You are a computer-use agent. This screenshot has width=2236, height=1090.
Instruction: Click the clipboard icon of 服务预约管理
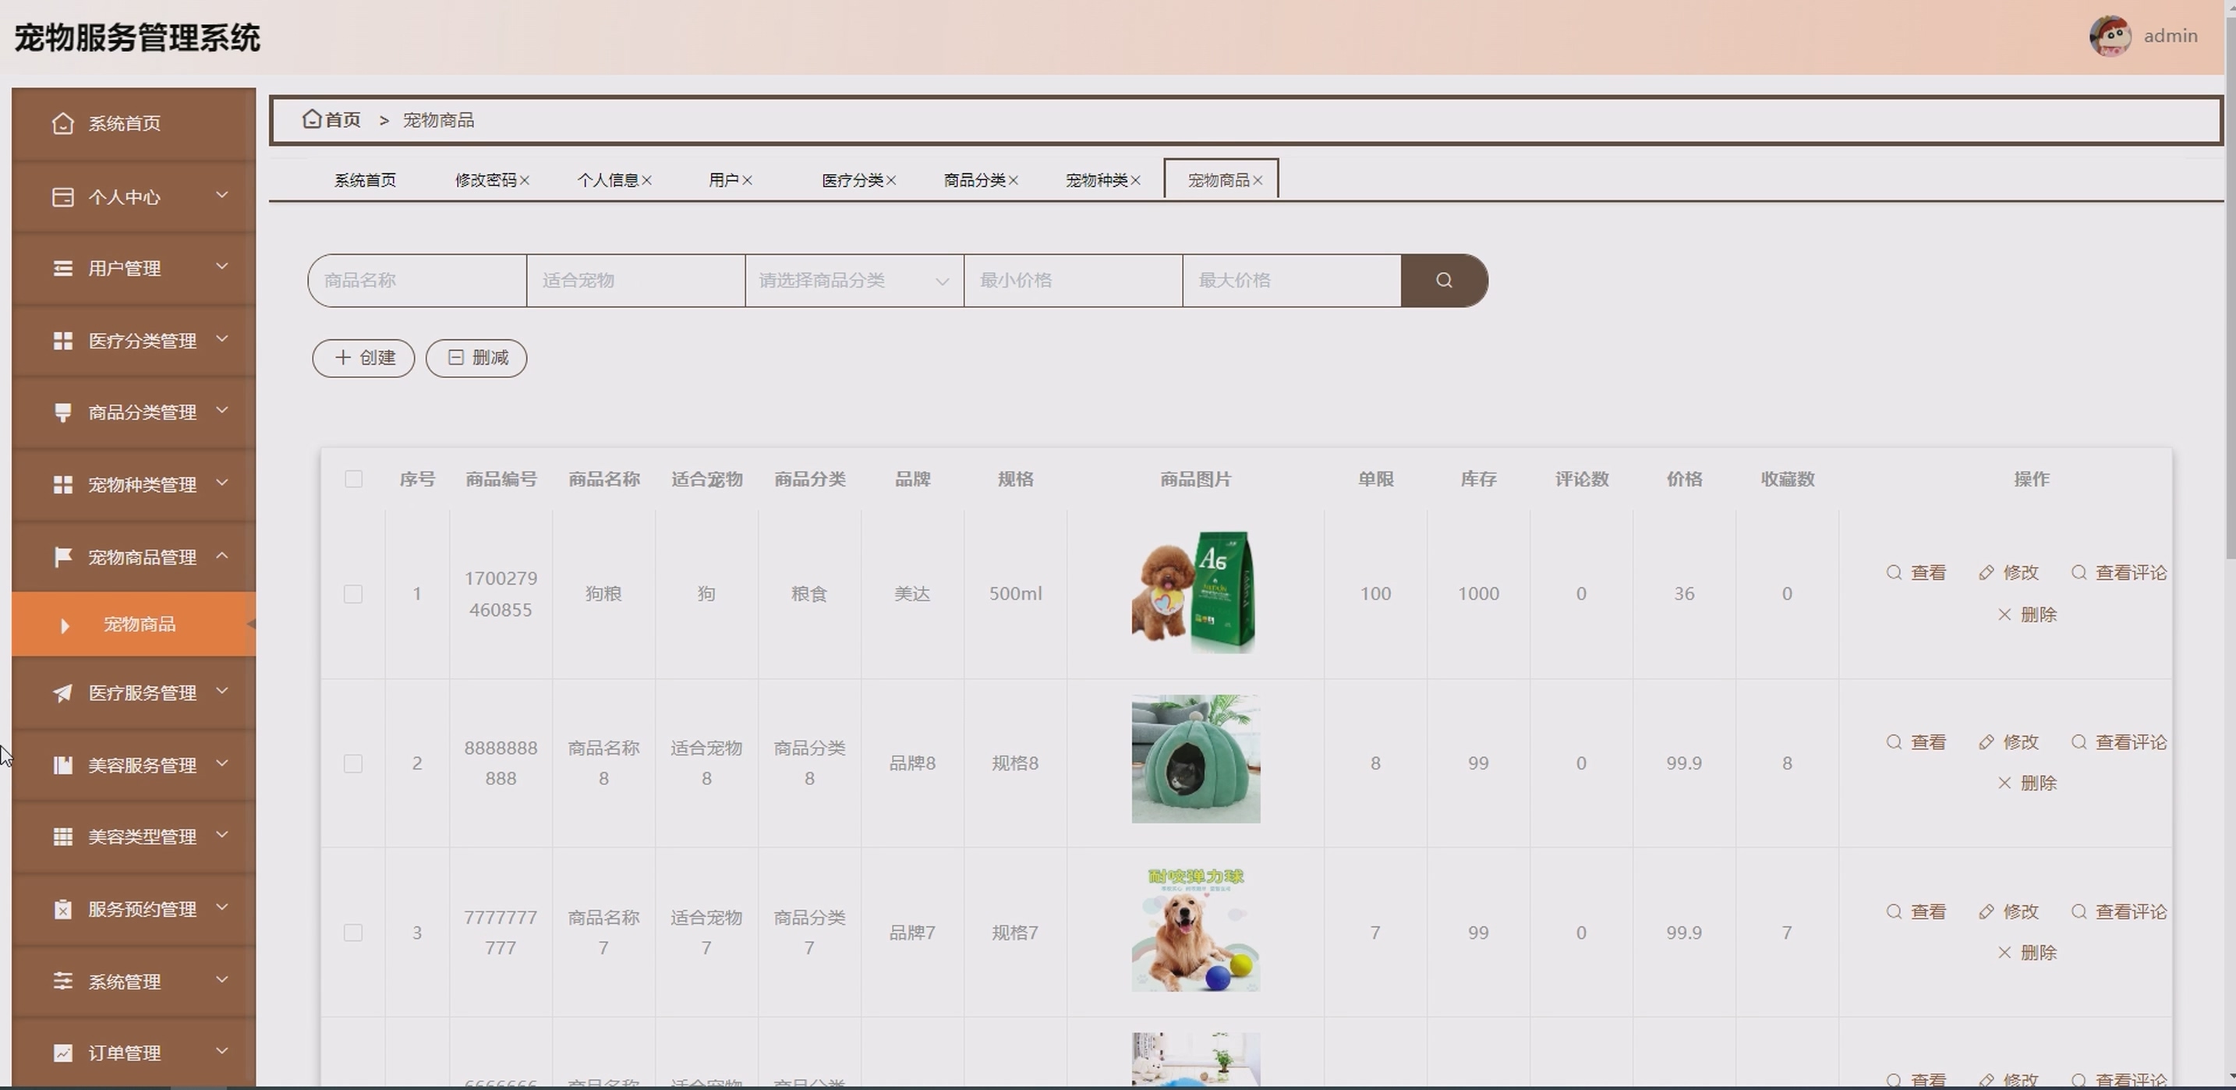62,908
